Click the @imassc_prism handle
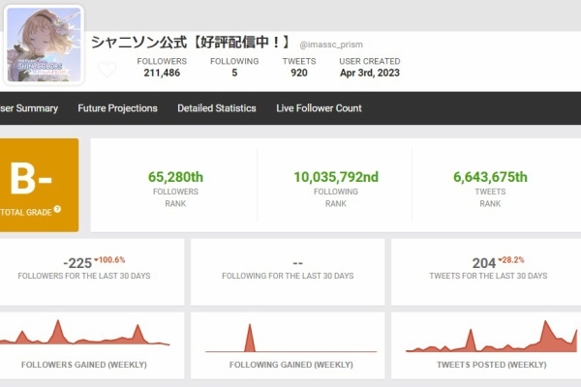The height and width of the screenshot is (387, 581). [331, 45]
